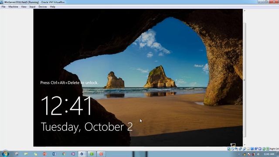Open the Machine menu

13,7
